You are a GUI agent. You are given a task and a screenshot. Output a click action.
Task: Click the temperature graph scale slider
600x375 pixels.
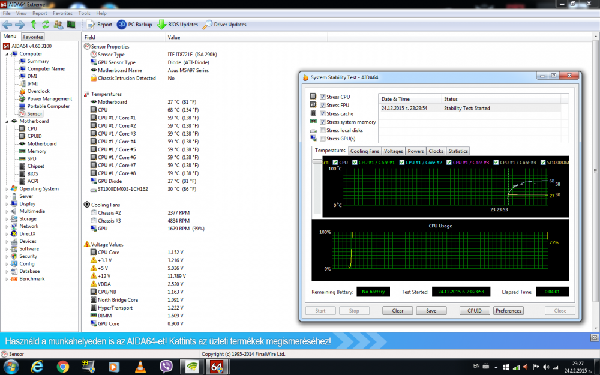[317, 161]
